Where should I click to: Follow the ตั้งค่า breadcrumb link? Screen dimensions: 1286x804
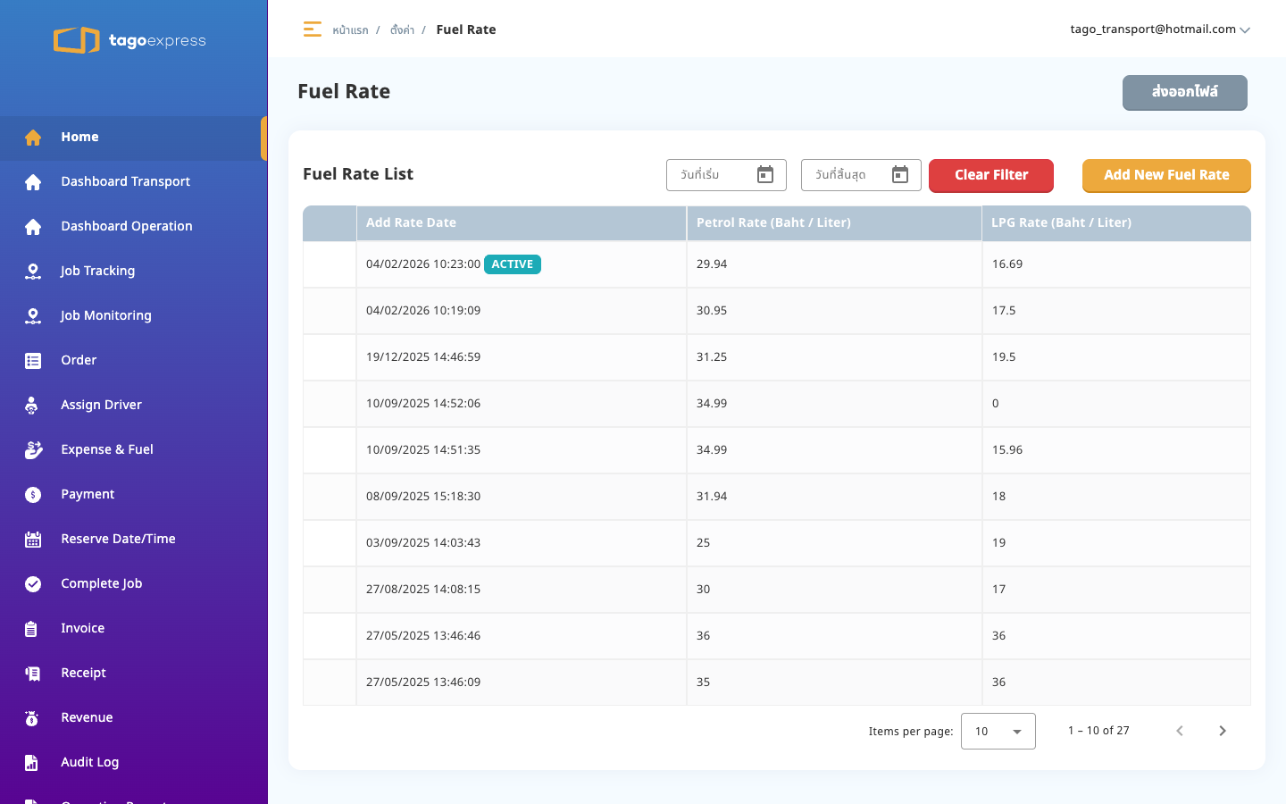[x=402, y=30]
